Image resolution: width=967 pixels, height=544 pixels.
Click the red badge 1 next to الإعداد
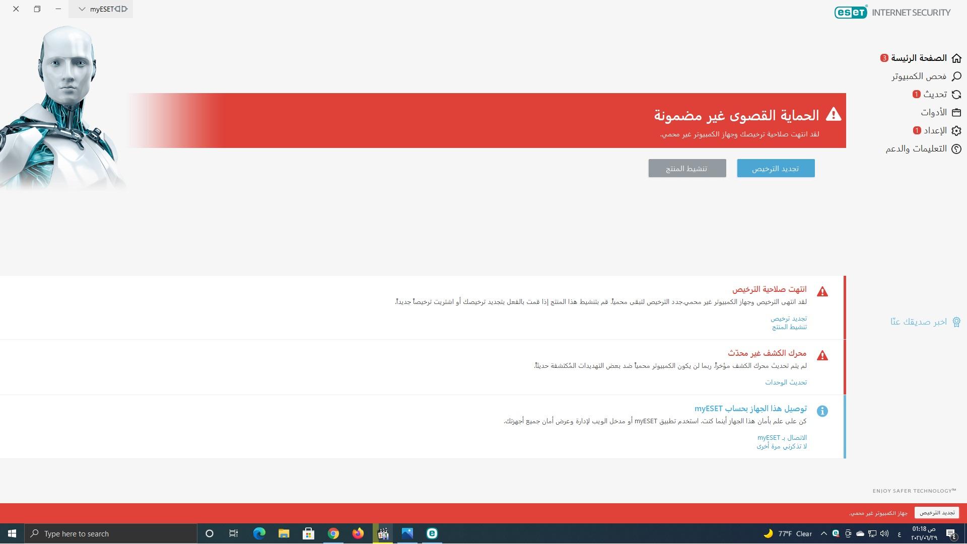917,130
